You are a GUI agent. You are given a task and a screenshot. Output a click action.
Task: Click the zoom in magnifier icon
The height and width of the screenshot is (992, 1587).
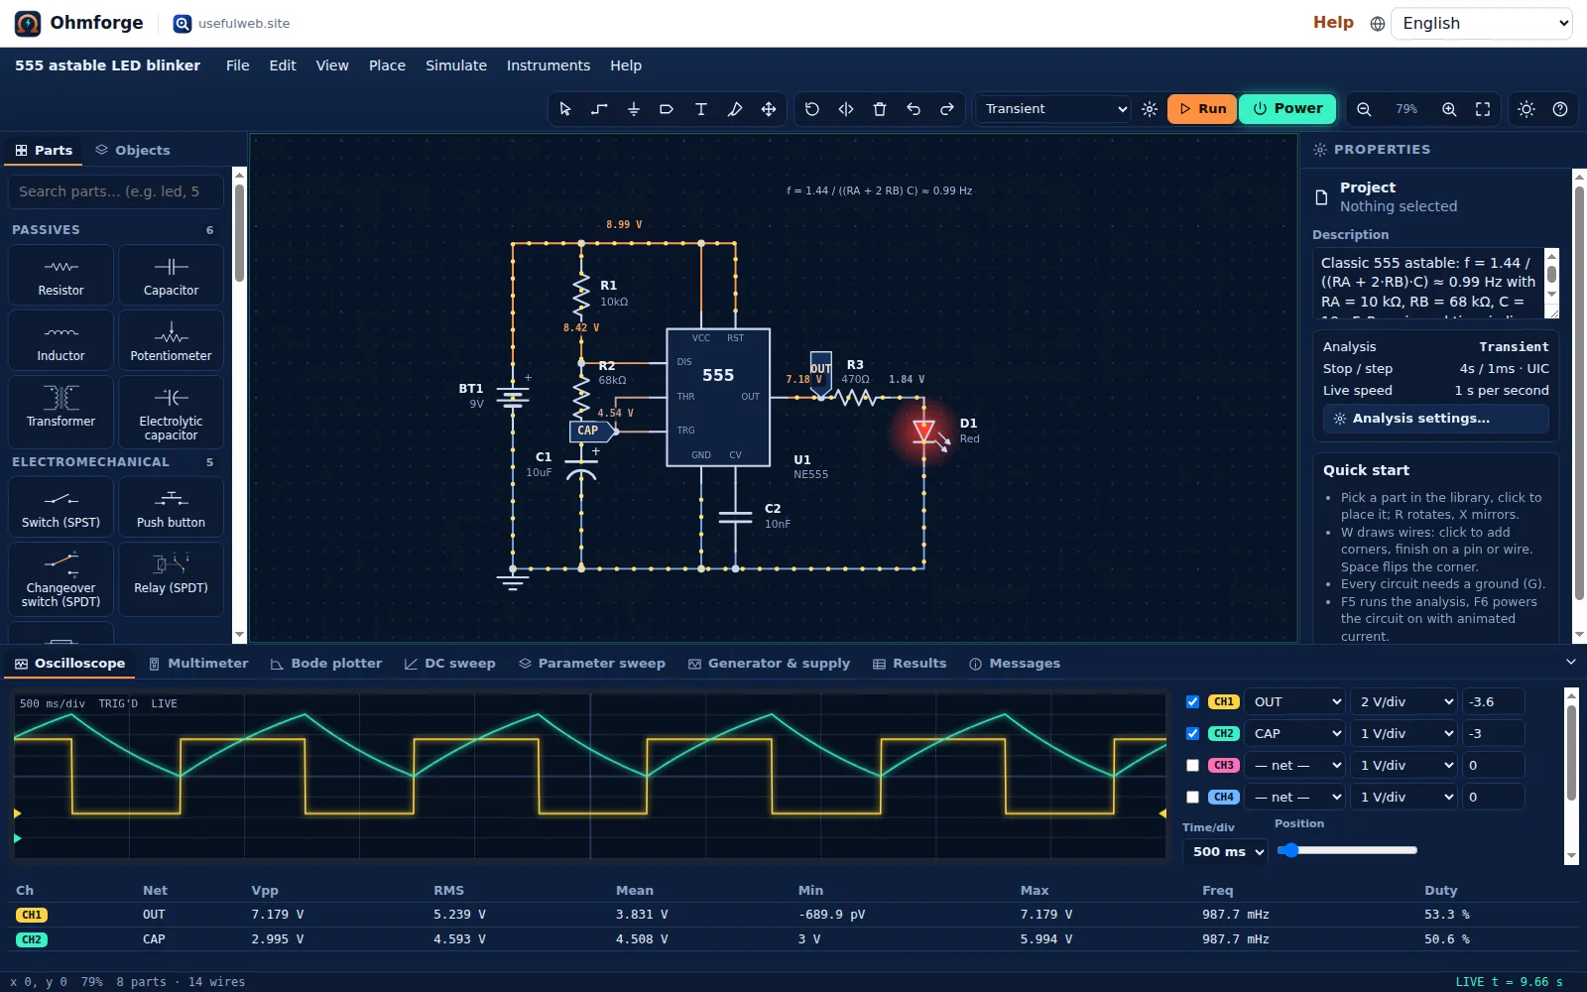click(x=1449, y=109)
